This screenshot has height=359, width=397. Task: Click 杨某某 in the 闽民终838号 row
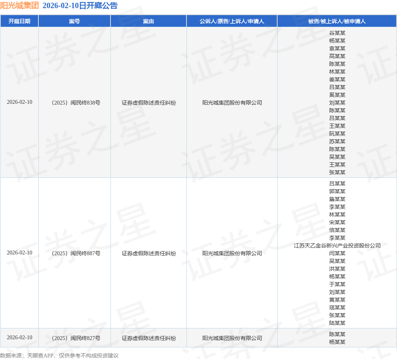[337, 41]
